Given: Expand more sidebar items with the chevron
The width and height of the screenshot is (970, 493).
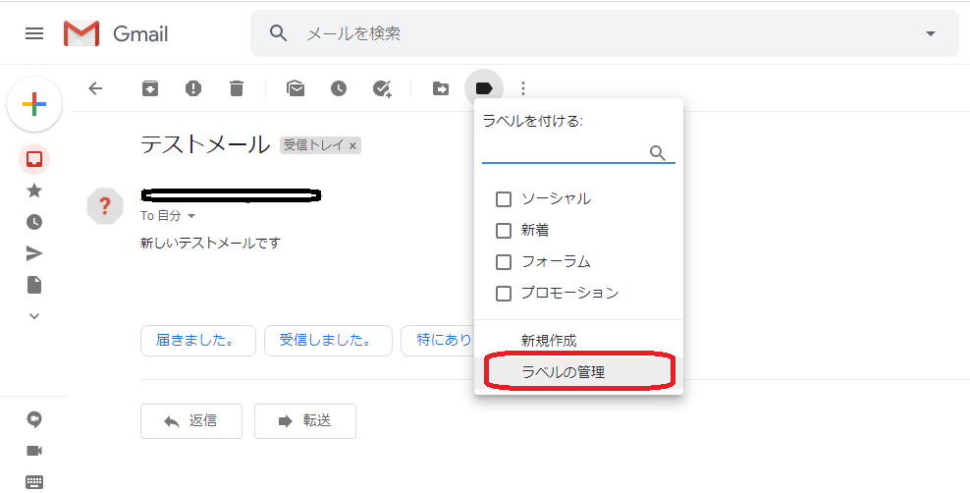Looking at the screenshot, I should (34, 316).
